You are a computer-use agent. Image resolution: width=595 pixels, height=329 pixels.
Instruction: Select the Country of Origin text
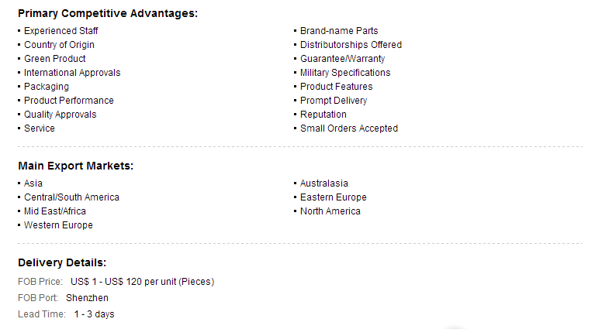(x=59, y=45)
